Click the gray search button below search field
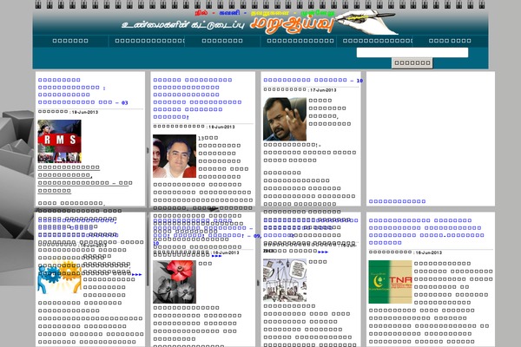This screenshot has height=347, width=521. [412, 62]
